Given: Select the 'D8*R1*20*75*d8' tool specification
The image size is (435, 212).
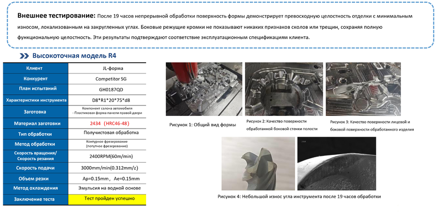Looking at the screenshot, I should click(x=107, y=100).
